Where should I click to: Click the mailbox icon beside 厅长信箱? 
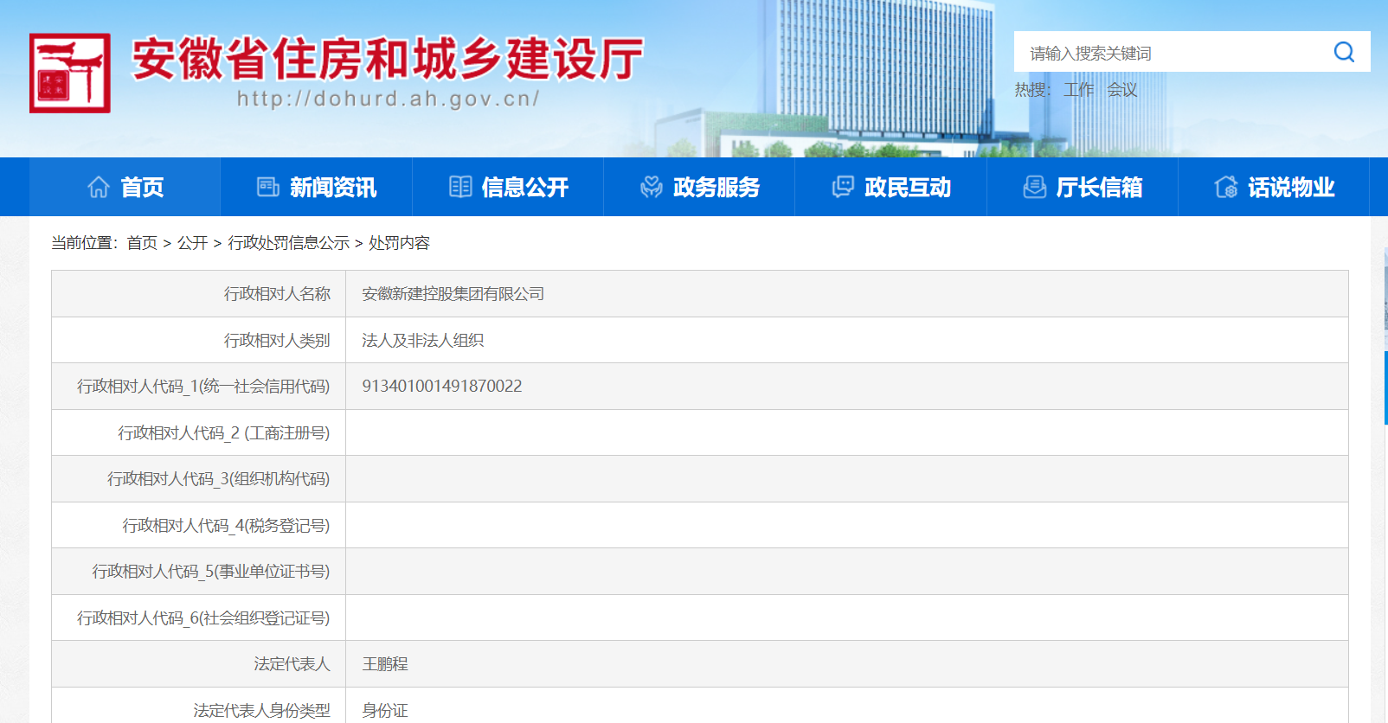(1035, 187)
